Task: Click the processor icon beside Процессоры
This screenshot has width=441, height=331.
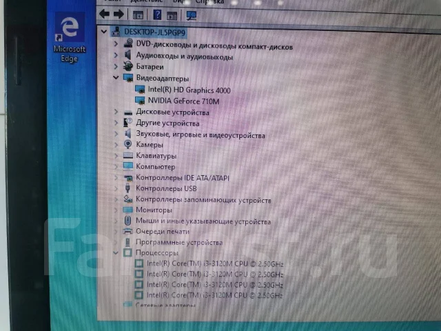Action: tap(127, 252)
